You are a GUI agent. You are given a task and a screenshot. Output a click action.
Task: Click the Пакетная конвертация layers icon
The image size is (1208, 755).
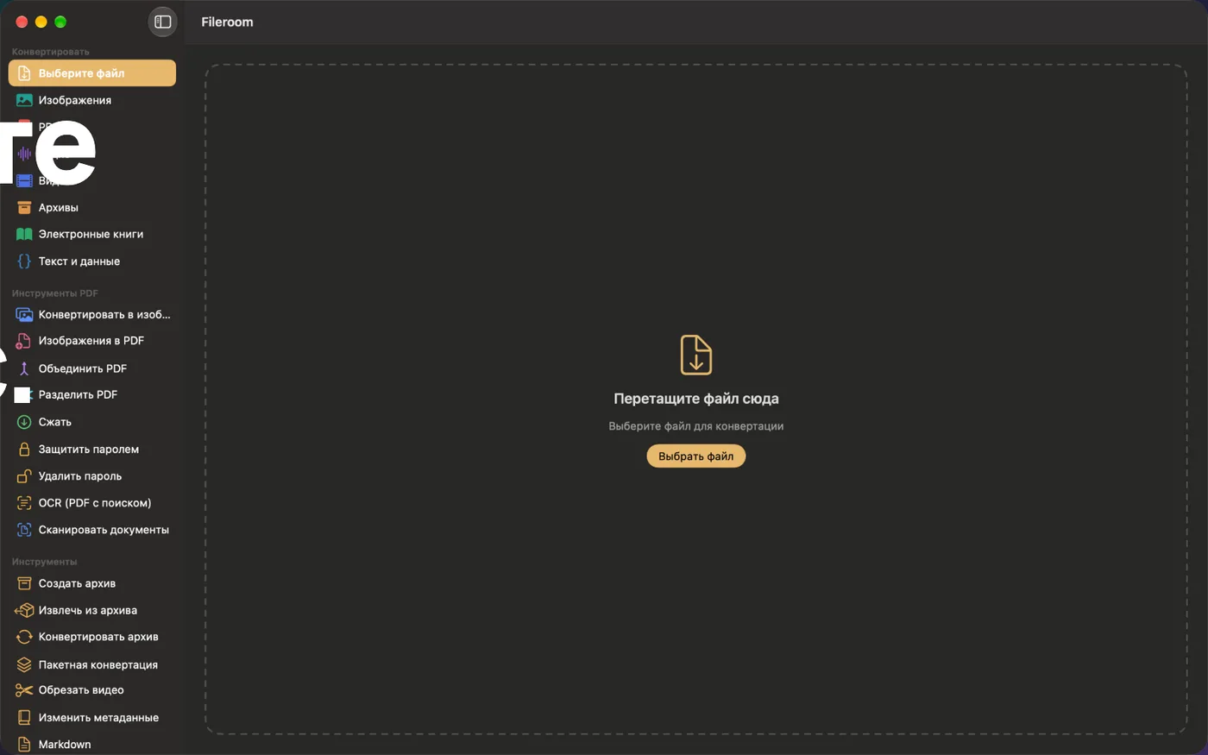pyautogui.click(x=24, y=664)
